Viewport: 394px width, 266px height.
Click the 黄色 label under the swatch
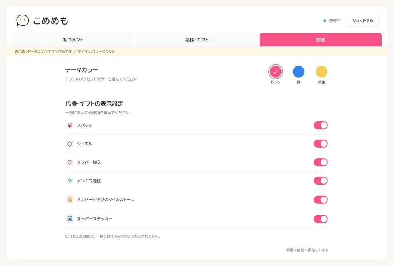click(x=322, y=82)
